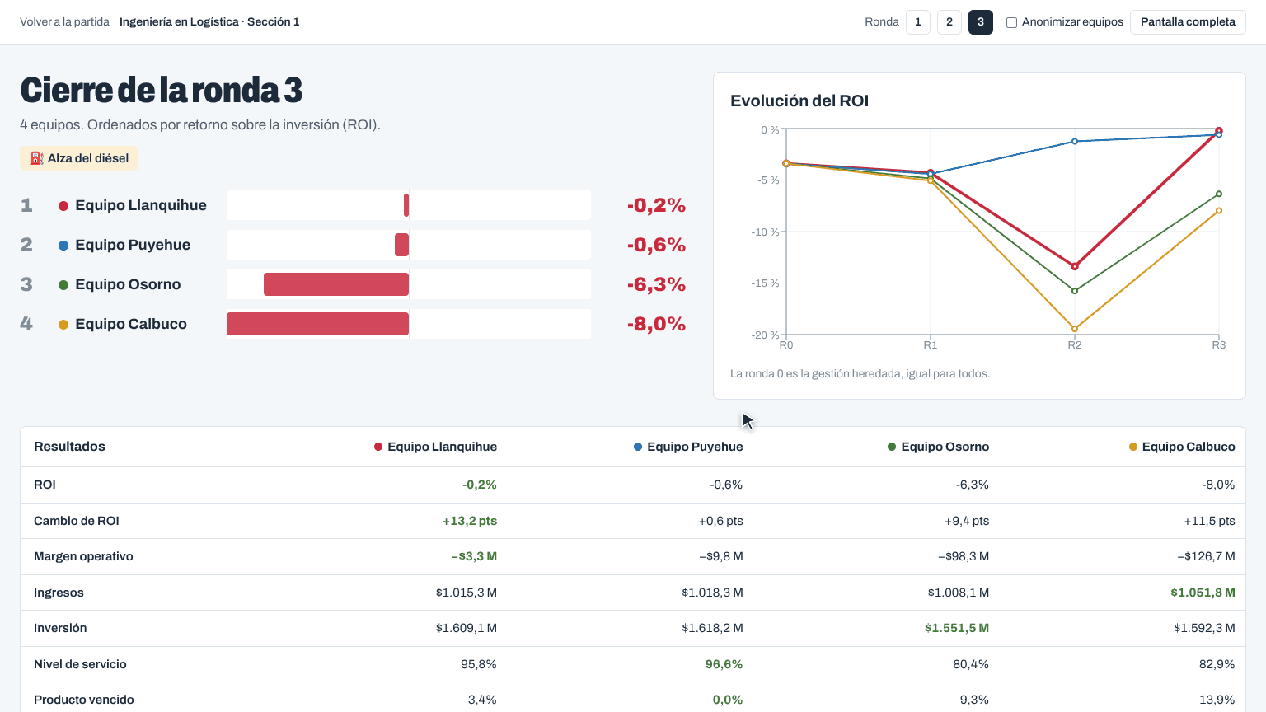Viewport: 1266px width, 712px height.
Task: Switch to Ronda 1
Action: coord(918,22)
